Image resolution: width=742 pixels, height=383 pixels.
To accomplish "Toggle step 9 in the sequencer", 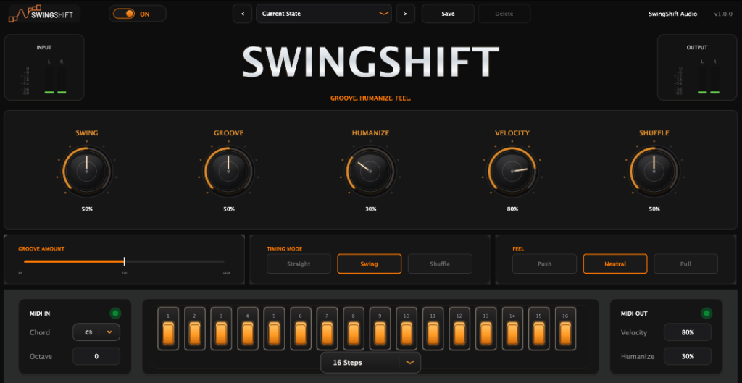I will pos(380,329).
